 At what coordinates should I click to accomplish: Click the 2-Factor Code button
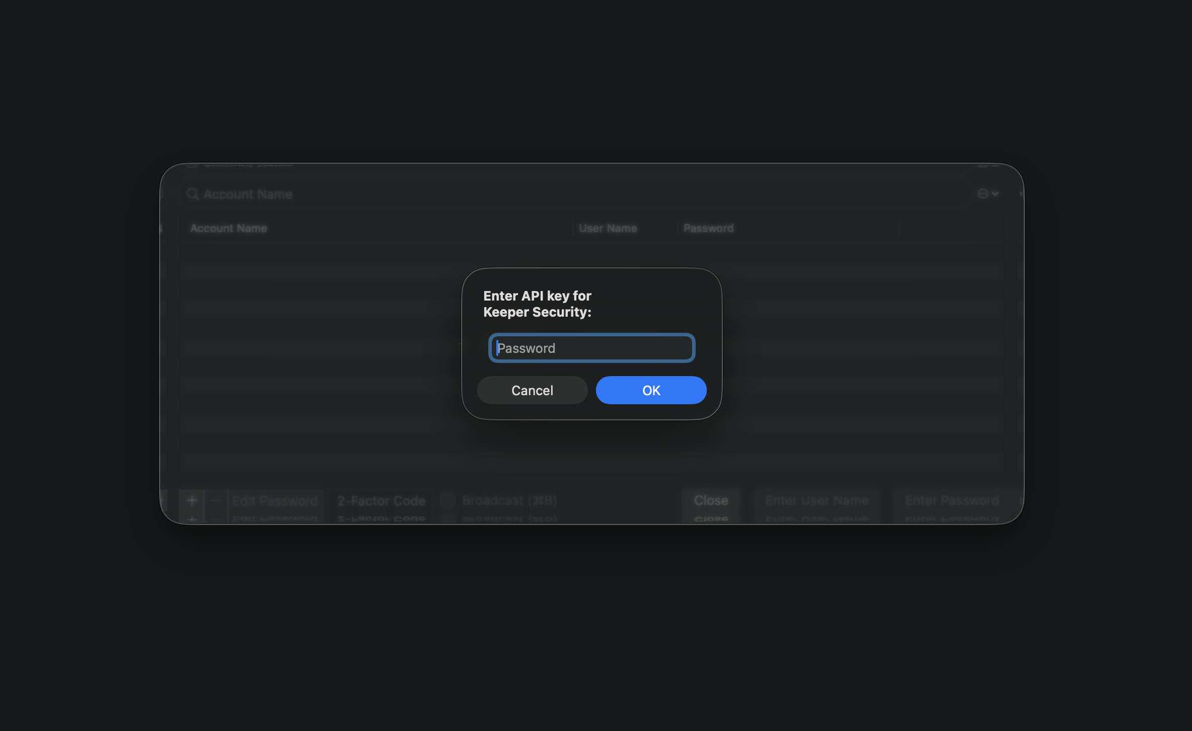381,501
